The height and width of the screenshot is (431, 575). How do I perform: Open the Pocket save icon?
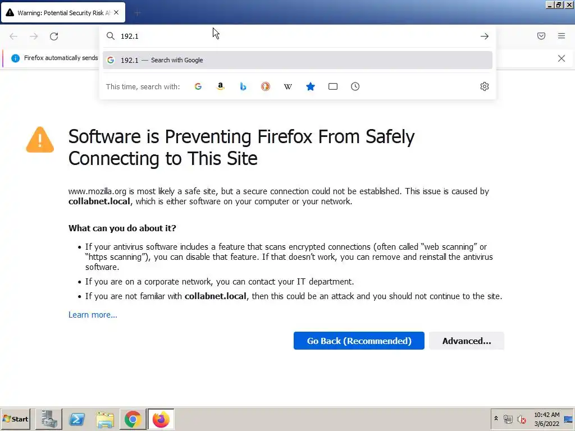point(541,36)
